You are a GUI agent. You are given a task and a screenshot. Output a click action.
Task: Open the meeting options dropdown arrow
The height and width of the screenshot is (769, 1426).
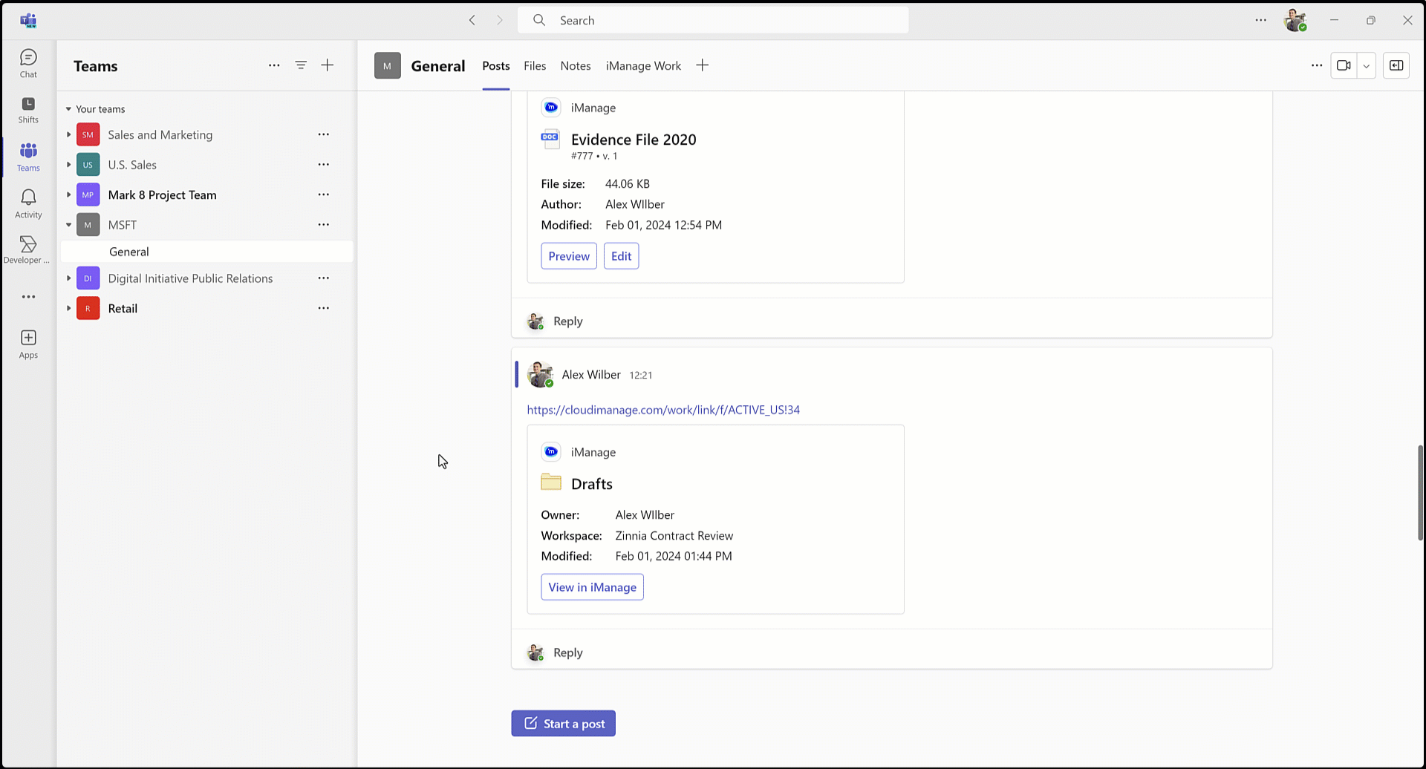click(x=1366, y=65)
